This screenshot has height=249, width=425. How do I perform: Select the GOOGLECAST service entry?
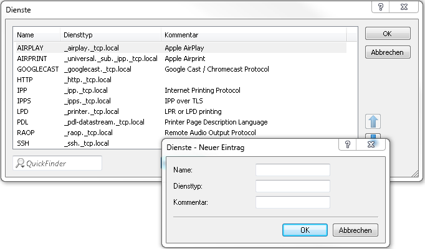37,69
